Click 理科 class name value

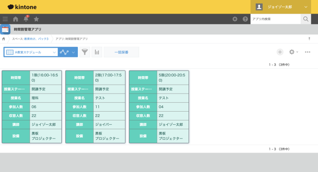(35, 98)
